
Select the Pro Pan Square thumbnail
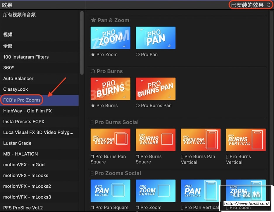111,191
